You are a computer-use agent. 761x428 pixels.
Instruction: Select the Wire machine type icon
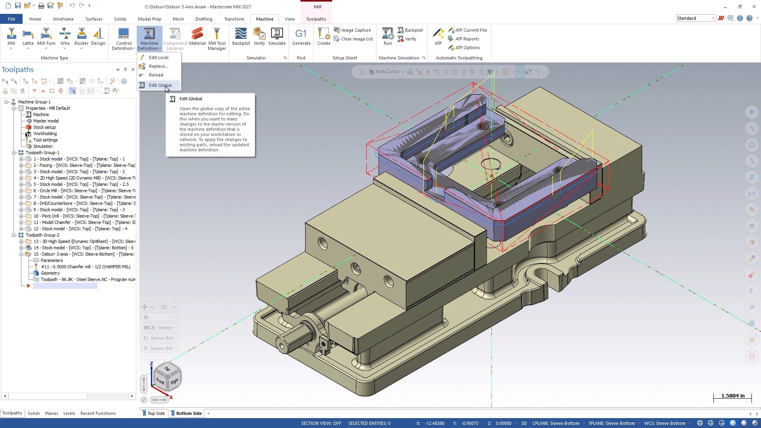coord(65,38)
